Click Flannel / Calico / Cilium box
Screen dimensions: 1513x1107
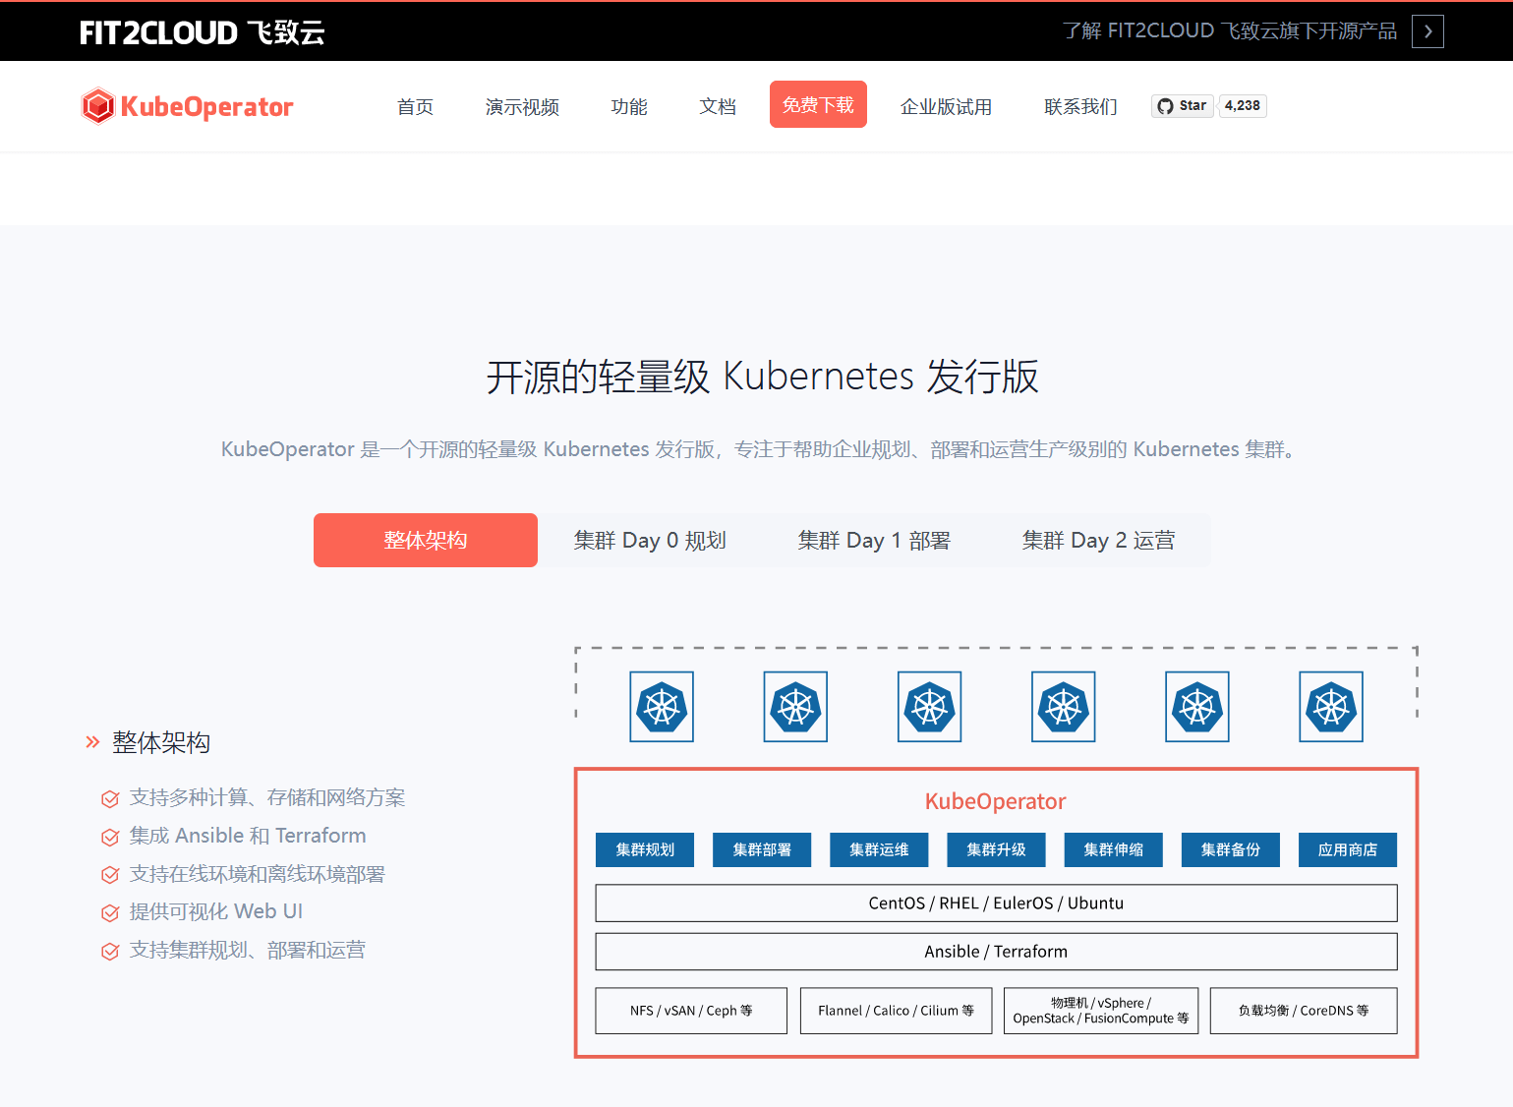[x=896, y=1011]
